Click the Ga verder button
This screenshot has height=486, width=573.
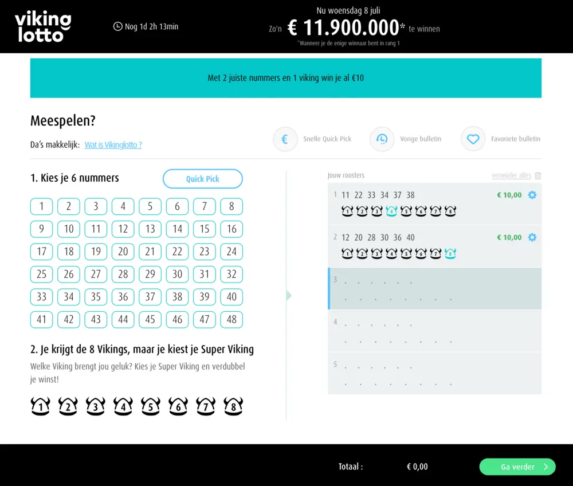click(x=516, y=467)
